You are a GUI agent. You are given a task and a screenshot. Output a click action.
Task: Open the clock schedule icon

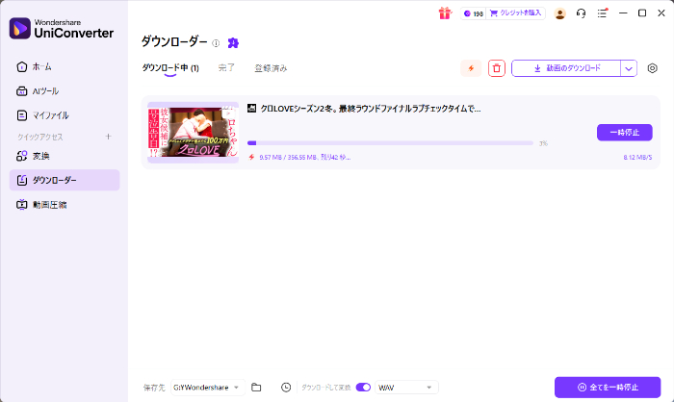(x=286, y=388)
